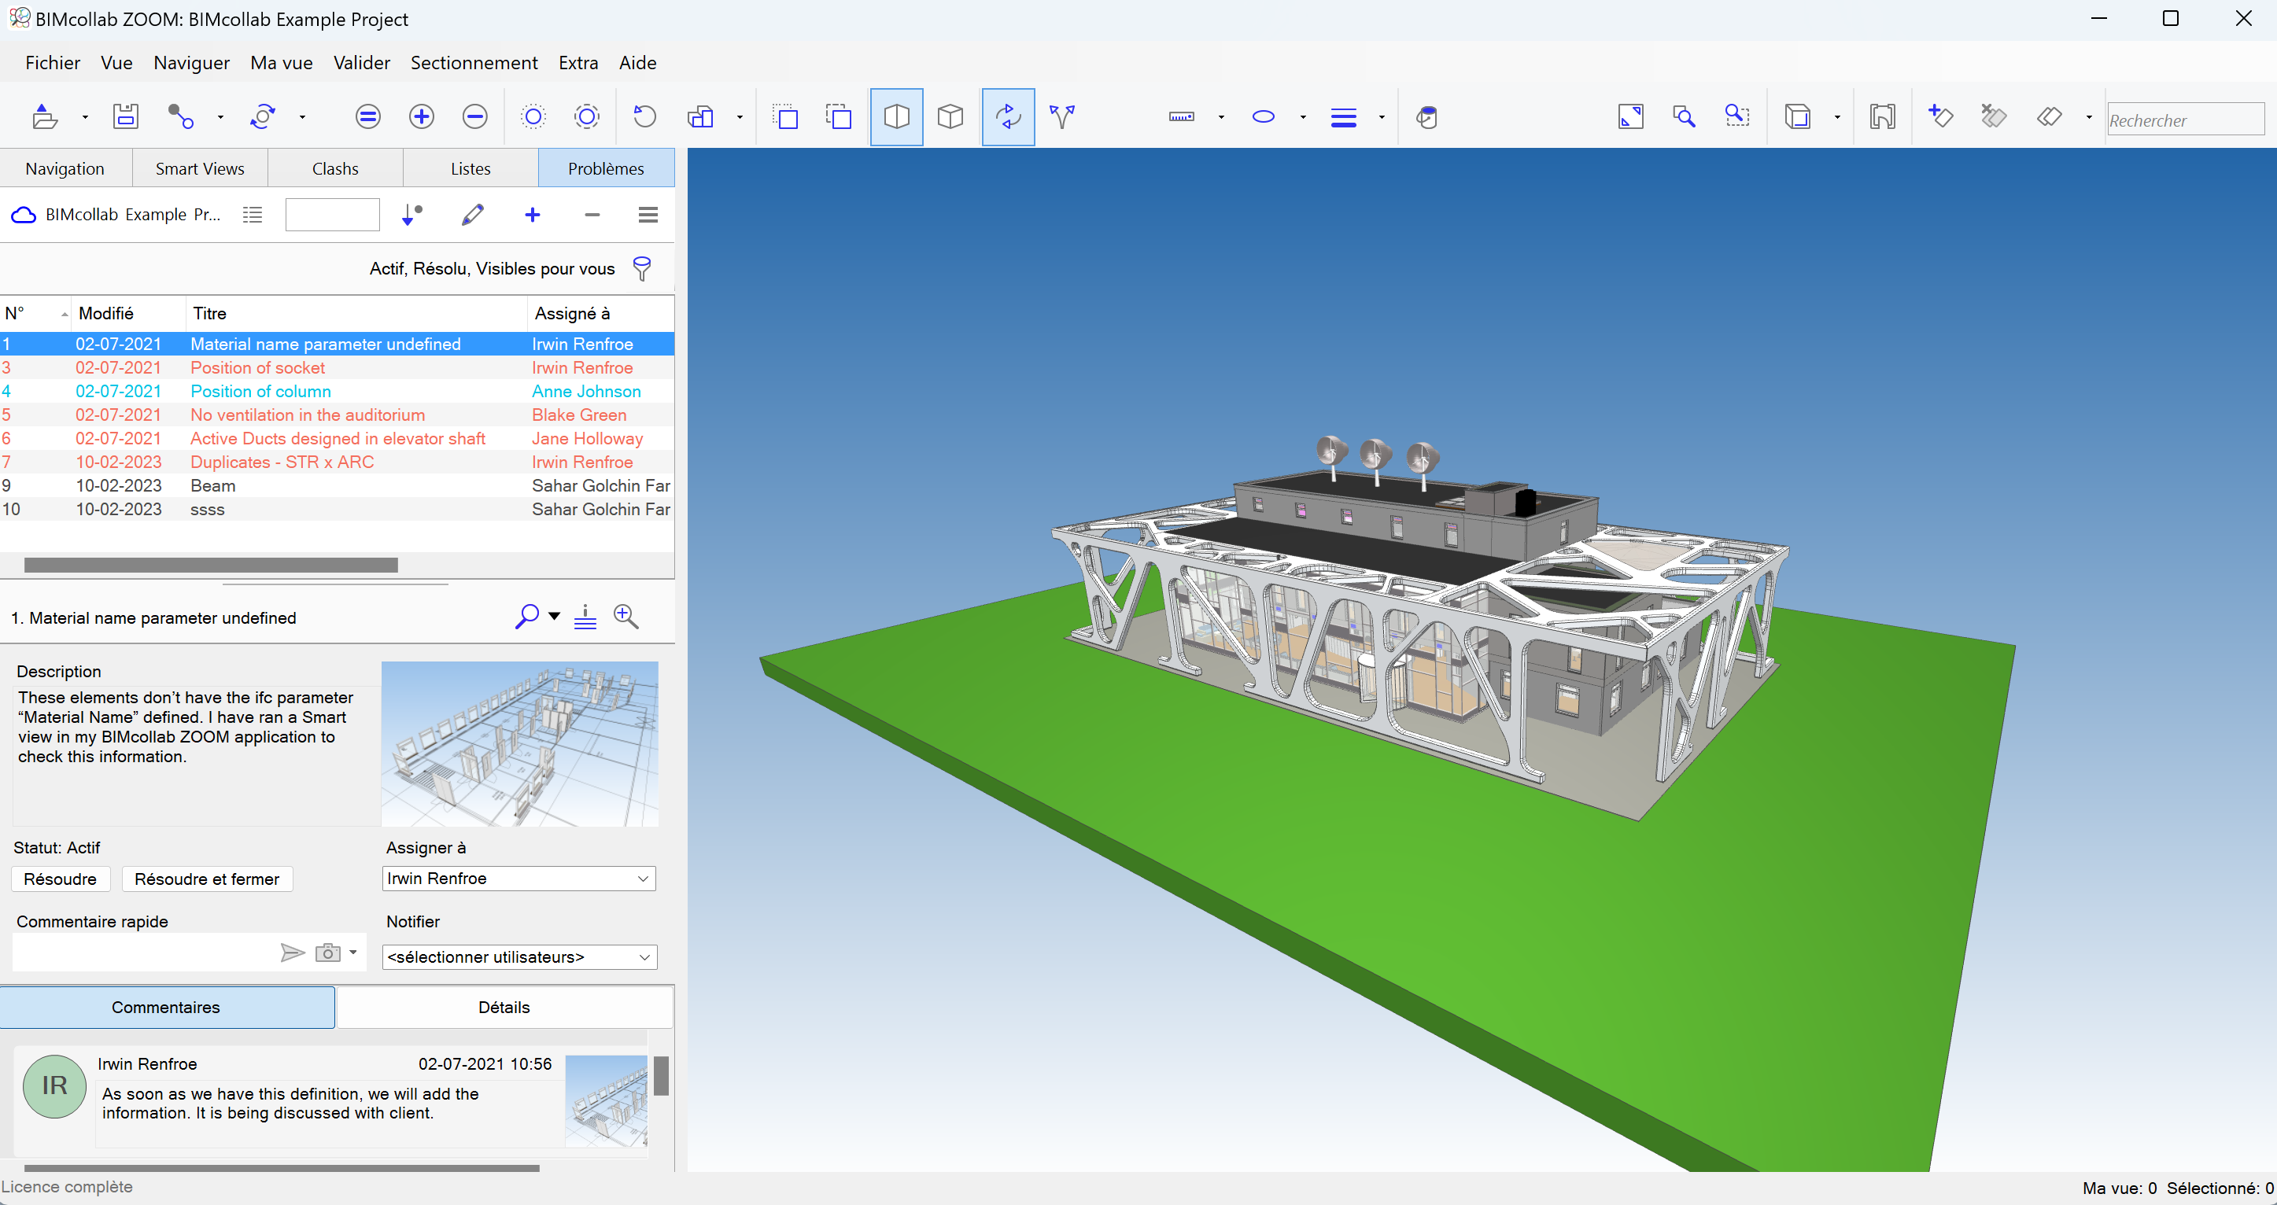The width and height of the screenshot is (2277, 1205).
Task: Click the send comment arrow icon
Action: tap(293, 953)
